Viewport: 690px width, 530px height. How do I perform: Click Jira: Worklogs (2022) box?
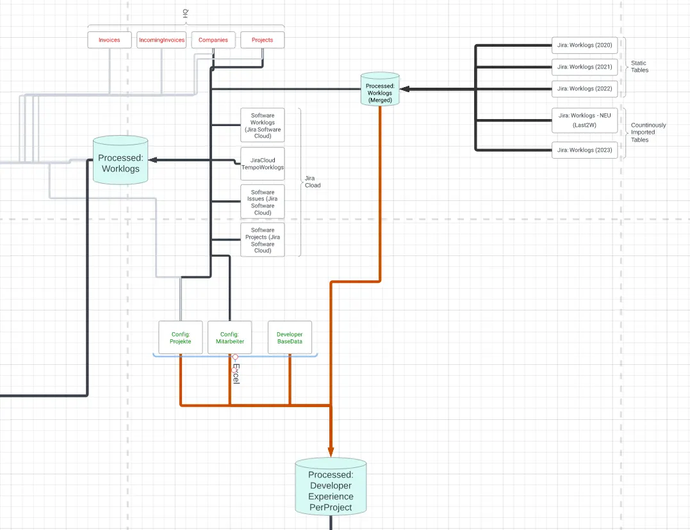click(x=584, y=89)
